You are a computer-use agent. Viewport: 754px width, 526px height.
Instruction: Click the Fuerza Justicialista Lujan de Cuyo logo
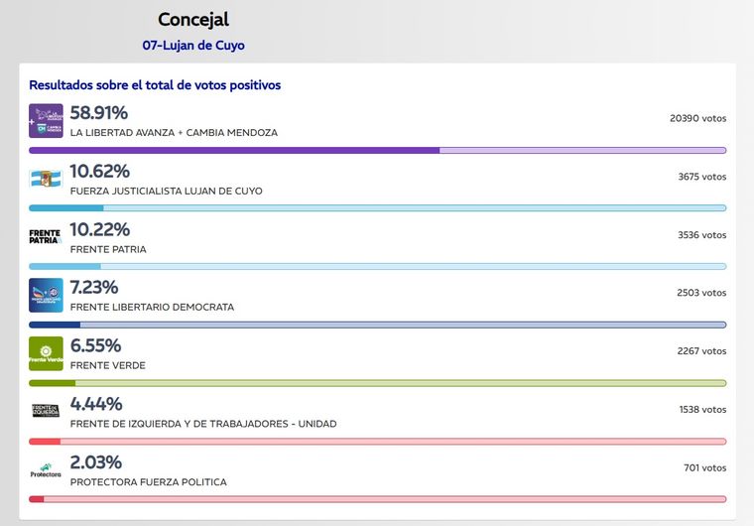click(46, 180)
